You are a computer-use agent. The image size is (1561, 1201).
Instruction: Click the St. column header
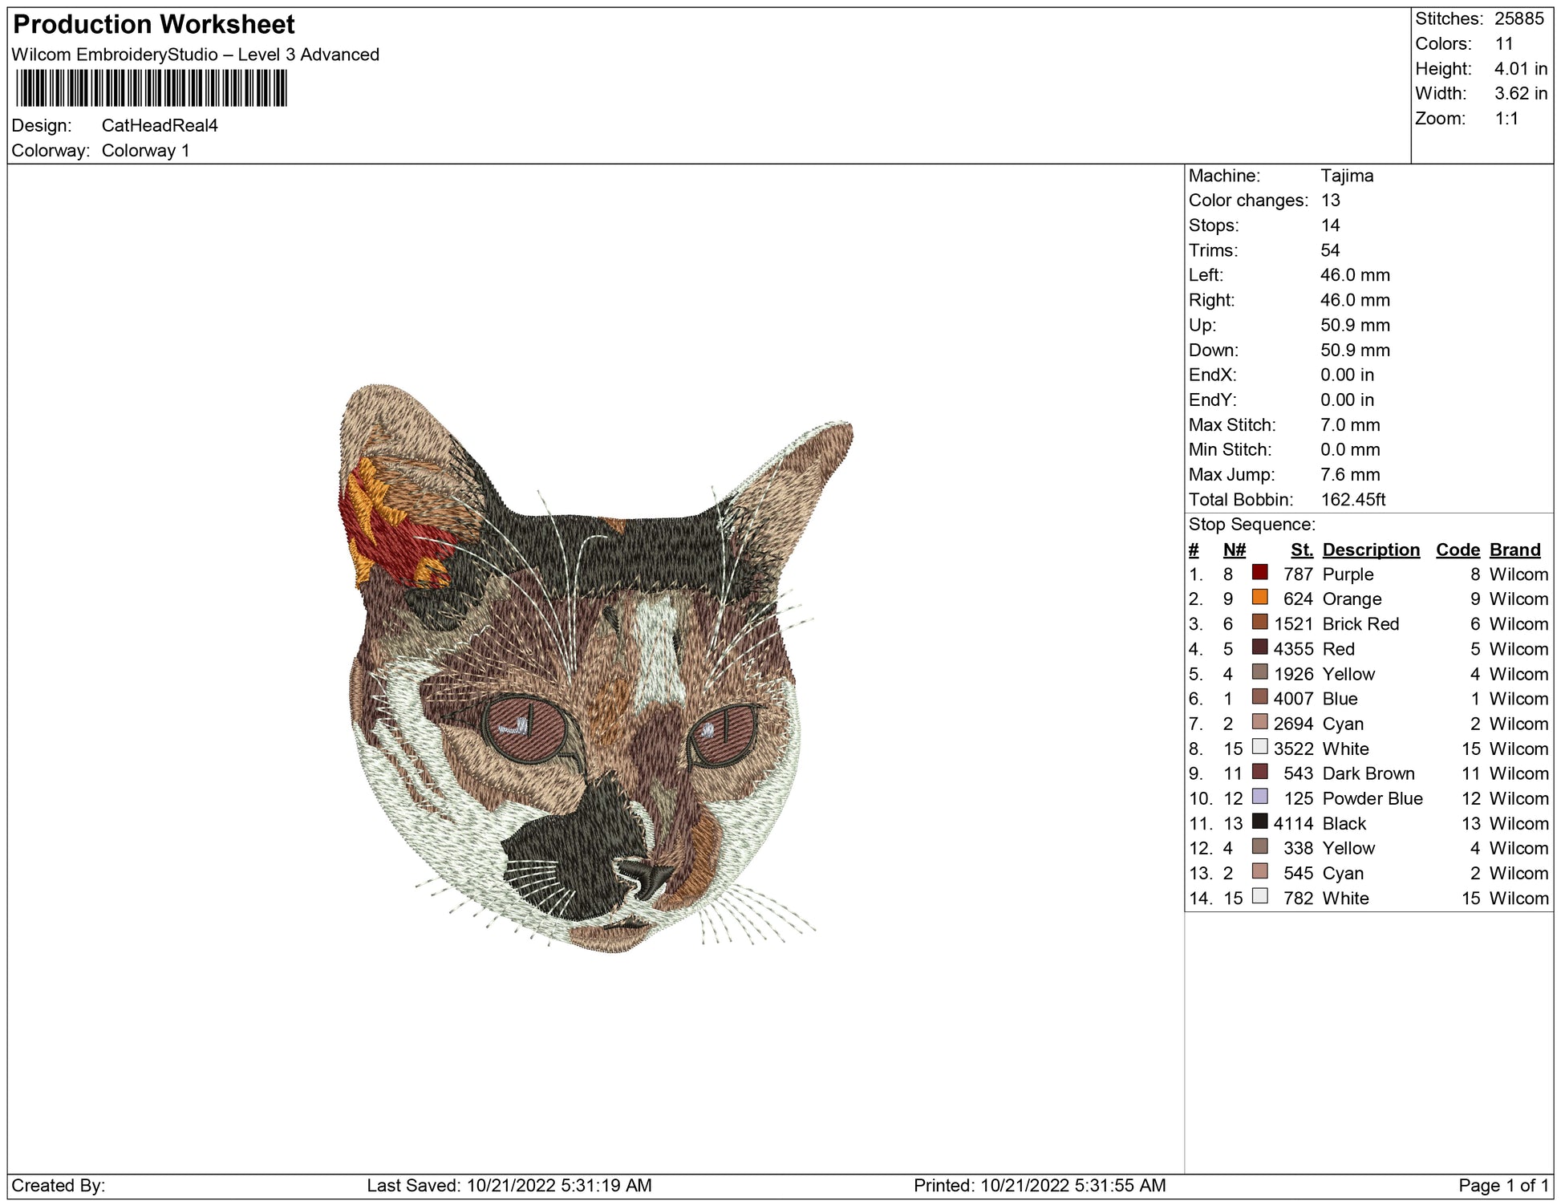1301,550
